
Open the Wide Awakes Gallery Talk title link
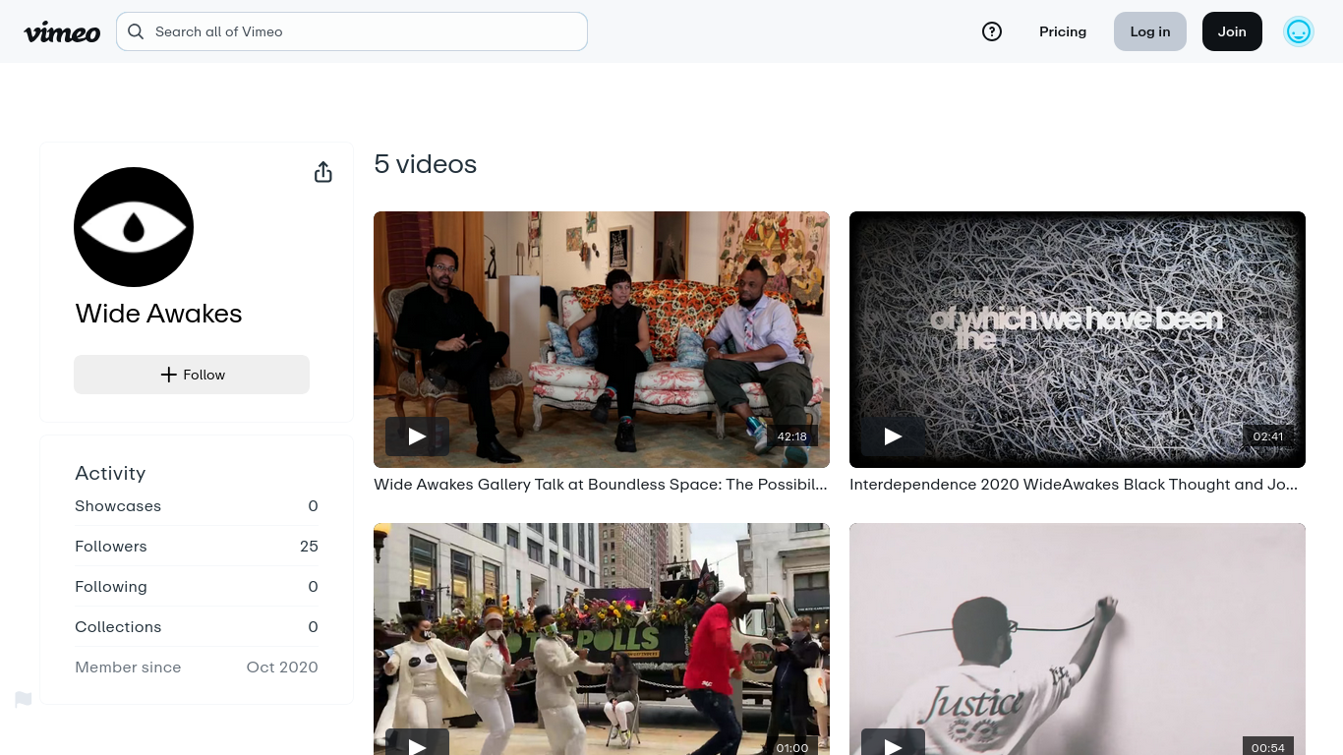pyautogui.click(x=600, y=485)
